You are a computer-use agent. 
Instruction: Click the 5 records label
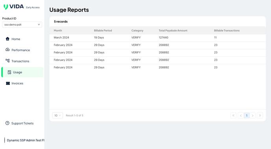click(61, 21)
